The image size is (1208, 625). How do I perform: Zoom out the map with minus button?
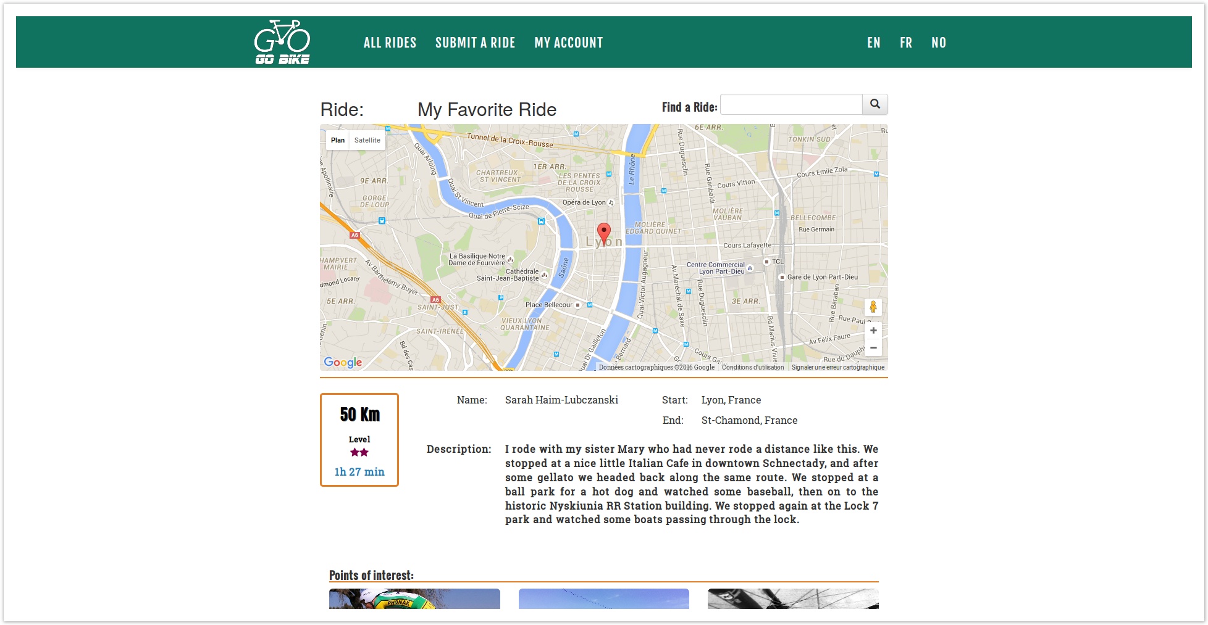pyautogui.click(x=873, y=347)
